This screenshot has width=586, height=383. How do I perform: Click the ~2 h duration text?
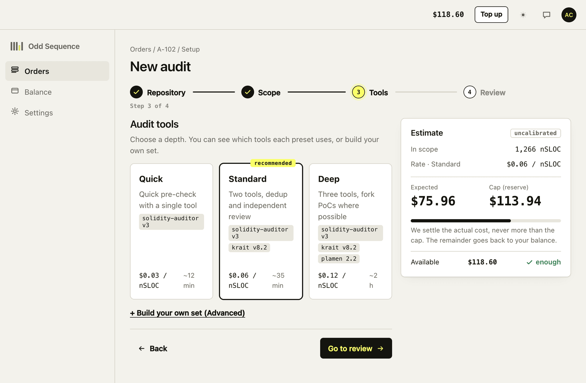[x=373, y=281]
